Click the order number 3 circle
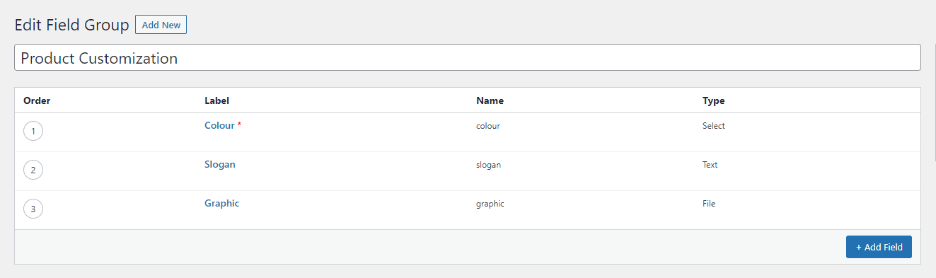936x278 pixels. point(33,209)
